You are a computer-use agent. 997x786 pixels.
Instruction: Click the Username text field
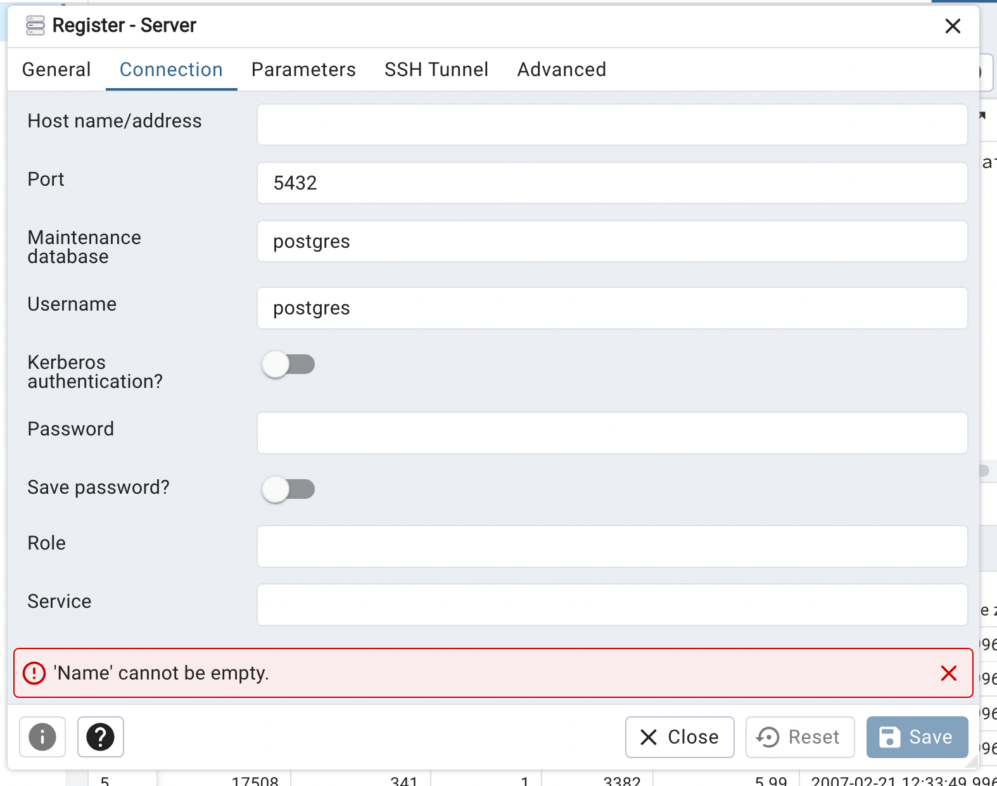612,308
